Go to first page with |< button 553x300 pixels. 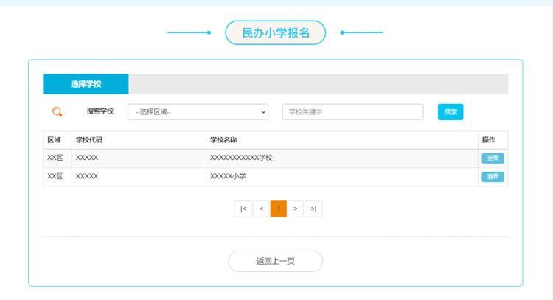point(243,209)
